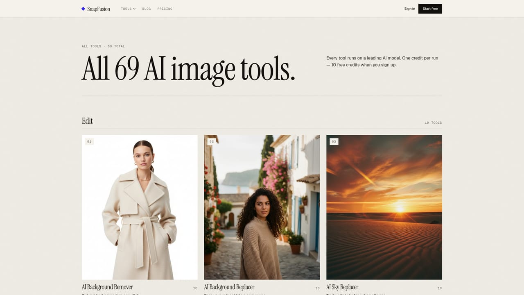Click the AI Sky Replacer title

342,287
